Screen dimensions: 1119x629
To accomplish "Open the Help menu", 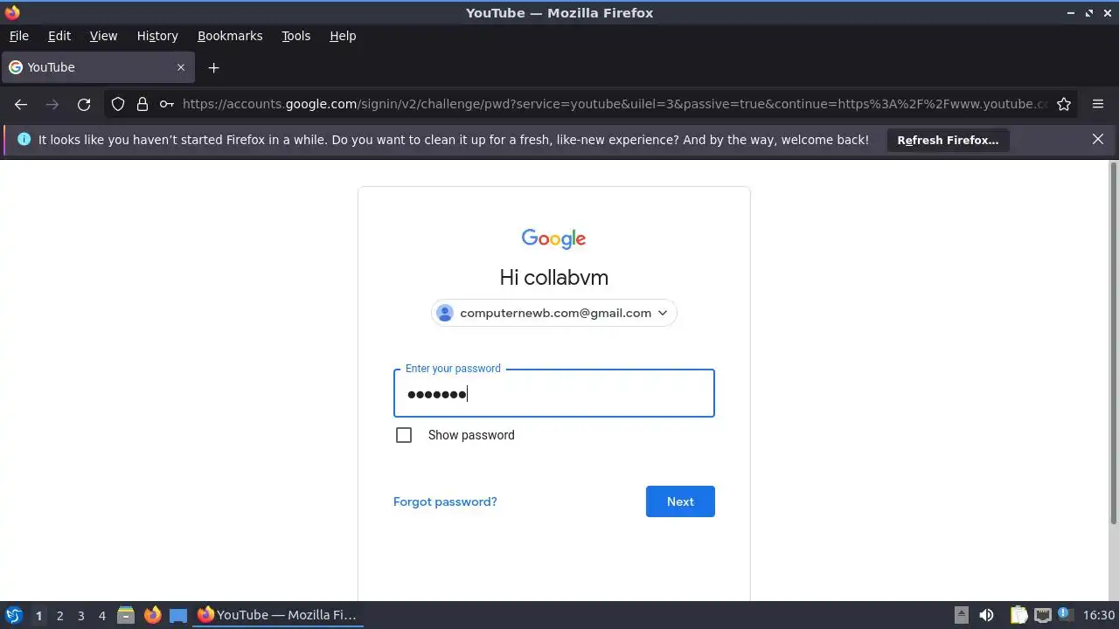I will (x=343, y=36).
